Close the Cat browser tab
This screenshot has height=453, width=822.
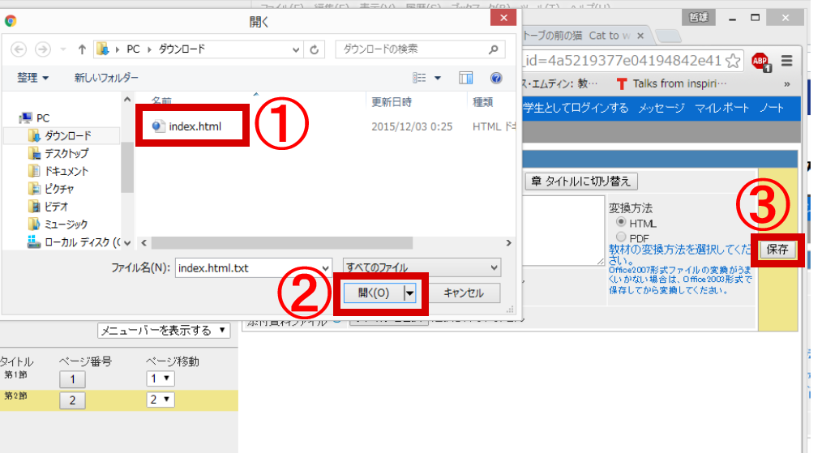click(x=640, y=36)
